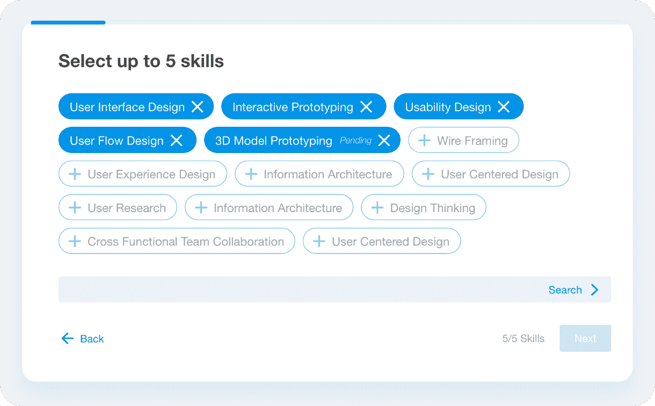The height and width of the screenshot is (406, 655).
Task: Click the chevron arrow next to Search
Action: click(x=594, y=289)
